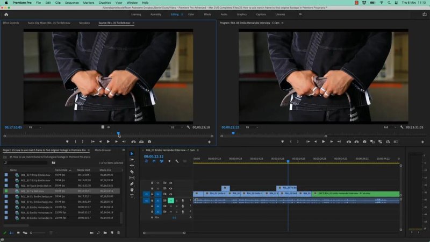Click Extract button in Program monitor
Image resolution: width=430 pixels, height=242 pixels.
pyautogui.click(x=357, y=141)
